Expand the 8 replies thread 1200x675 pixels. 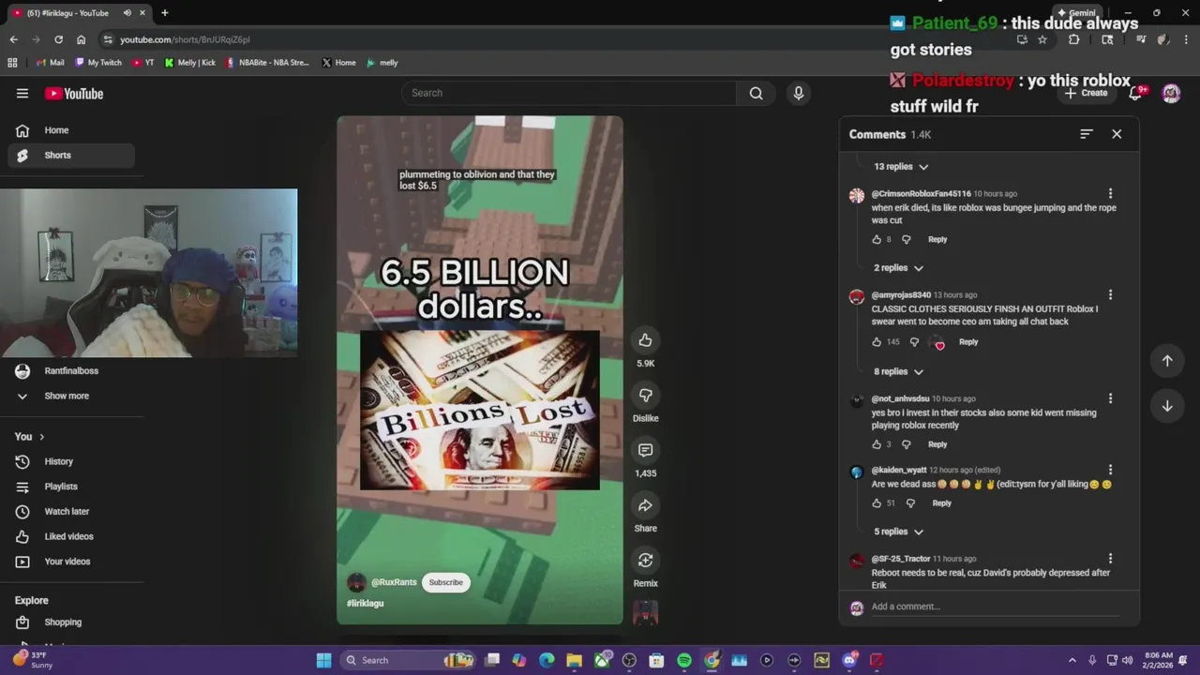(x=899, y=371)
